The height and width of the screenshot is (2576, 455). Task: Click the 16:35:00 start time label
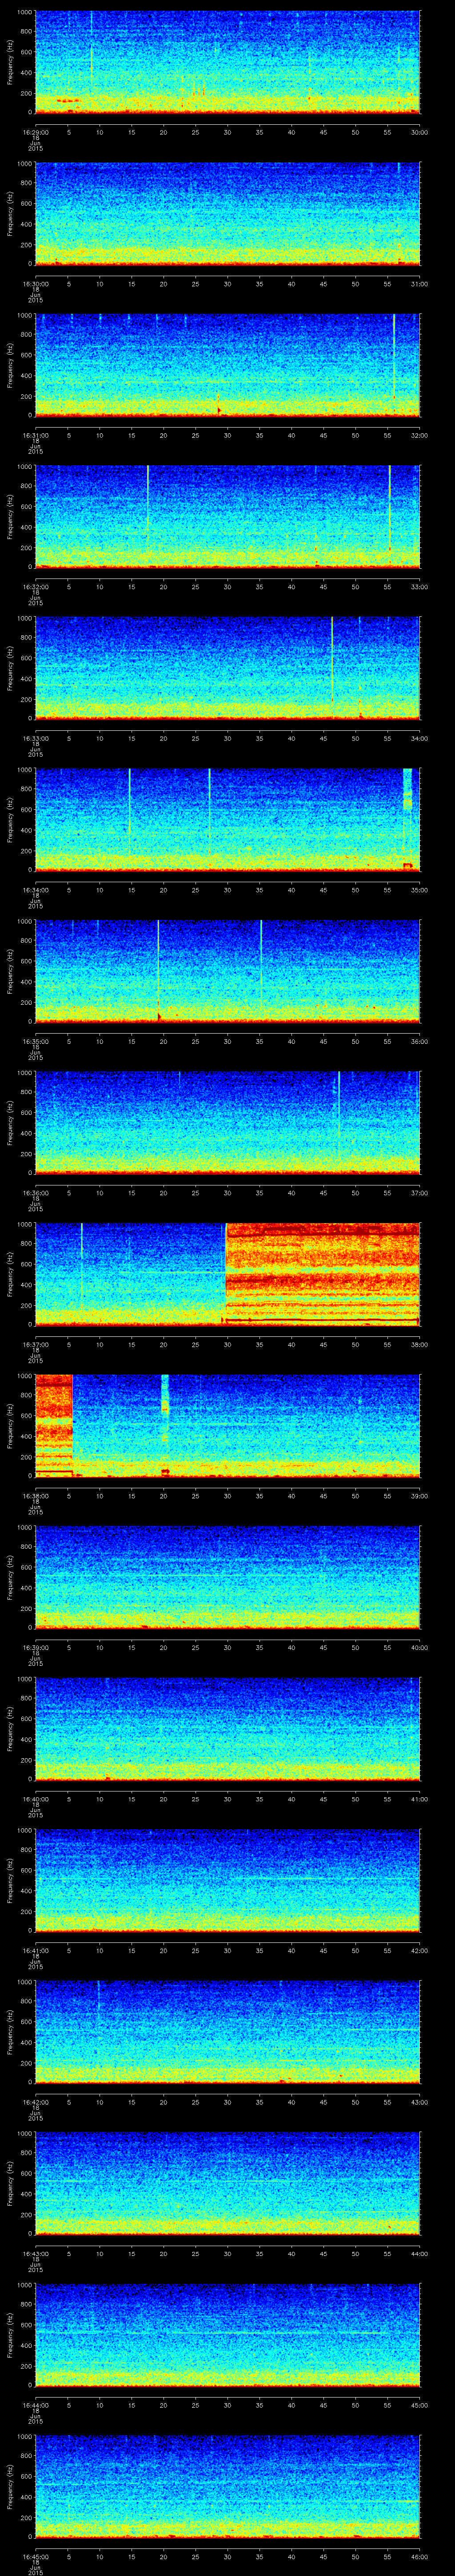pos(35,1042)
